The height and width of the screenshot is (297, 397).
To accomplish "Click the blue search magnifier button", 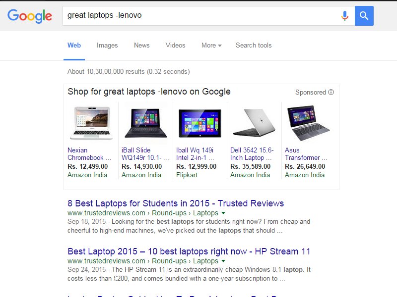I will click(x=364, y=16).
